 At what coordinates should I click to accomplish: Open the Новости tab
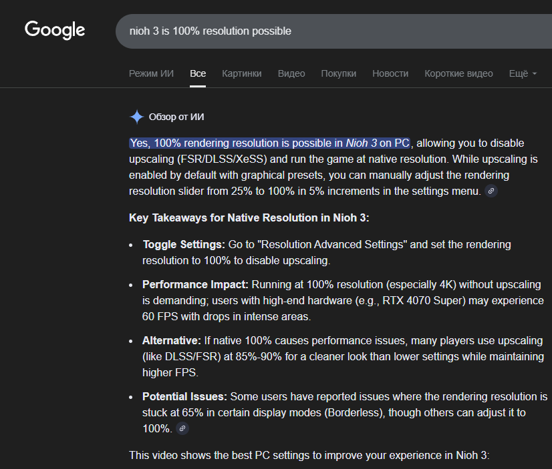tap(390, 73)
